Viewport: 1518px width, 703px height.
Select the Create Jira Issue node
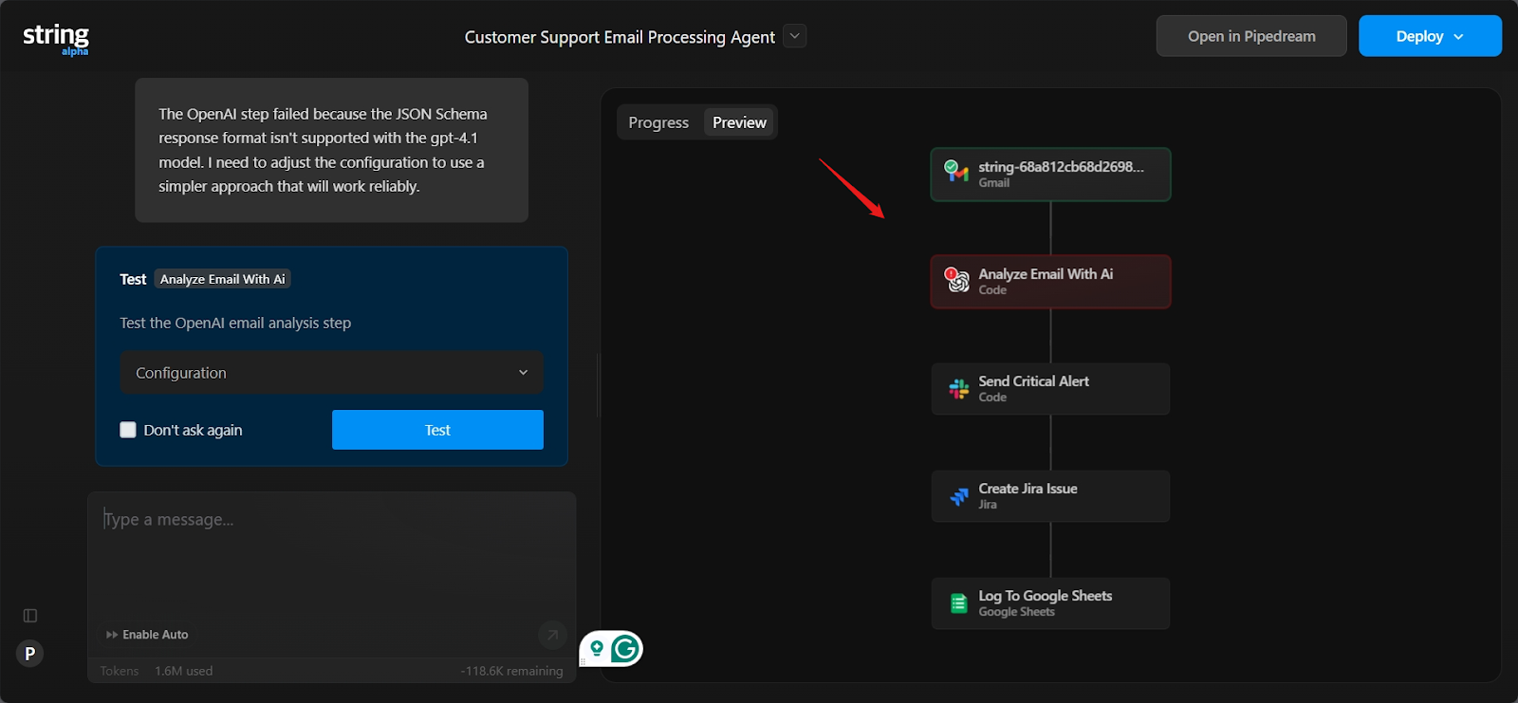1050,496
